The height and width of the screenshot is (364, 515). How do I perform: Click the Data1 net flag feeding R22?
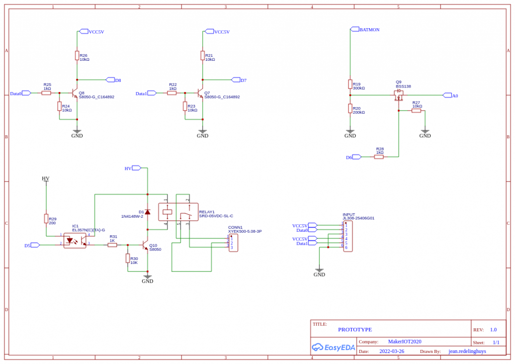click(146, 93)
